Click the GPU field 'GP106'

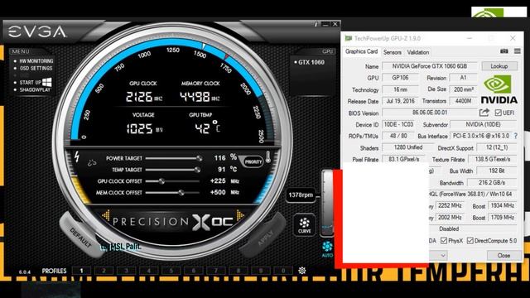(x=400, y=78)
